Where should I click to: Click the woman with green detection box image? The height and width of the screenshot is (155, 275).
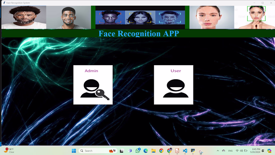(254, 17)
